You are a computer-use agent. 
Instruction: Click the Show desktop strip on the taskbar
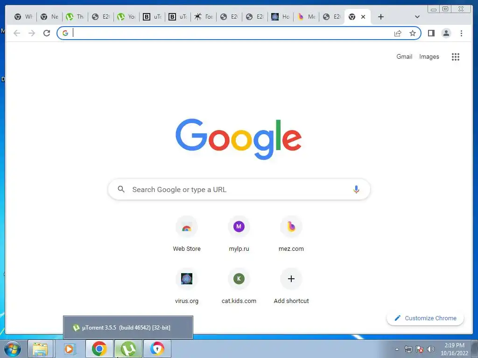point(475,349)
